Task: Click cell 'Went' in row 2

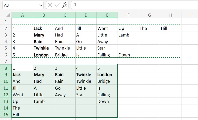Action: coord(107,28)
